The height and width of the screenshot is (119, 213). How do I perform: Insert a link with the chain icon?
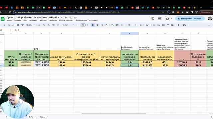click(154, 25)
